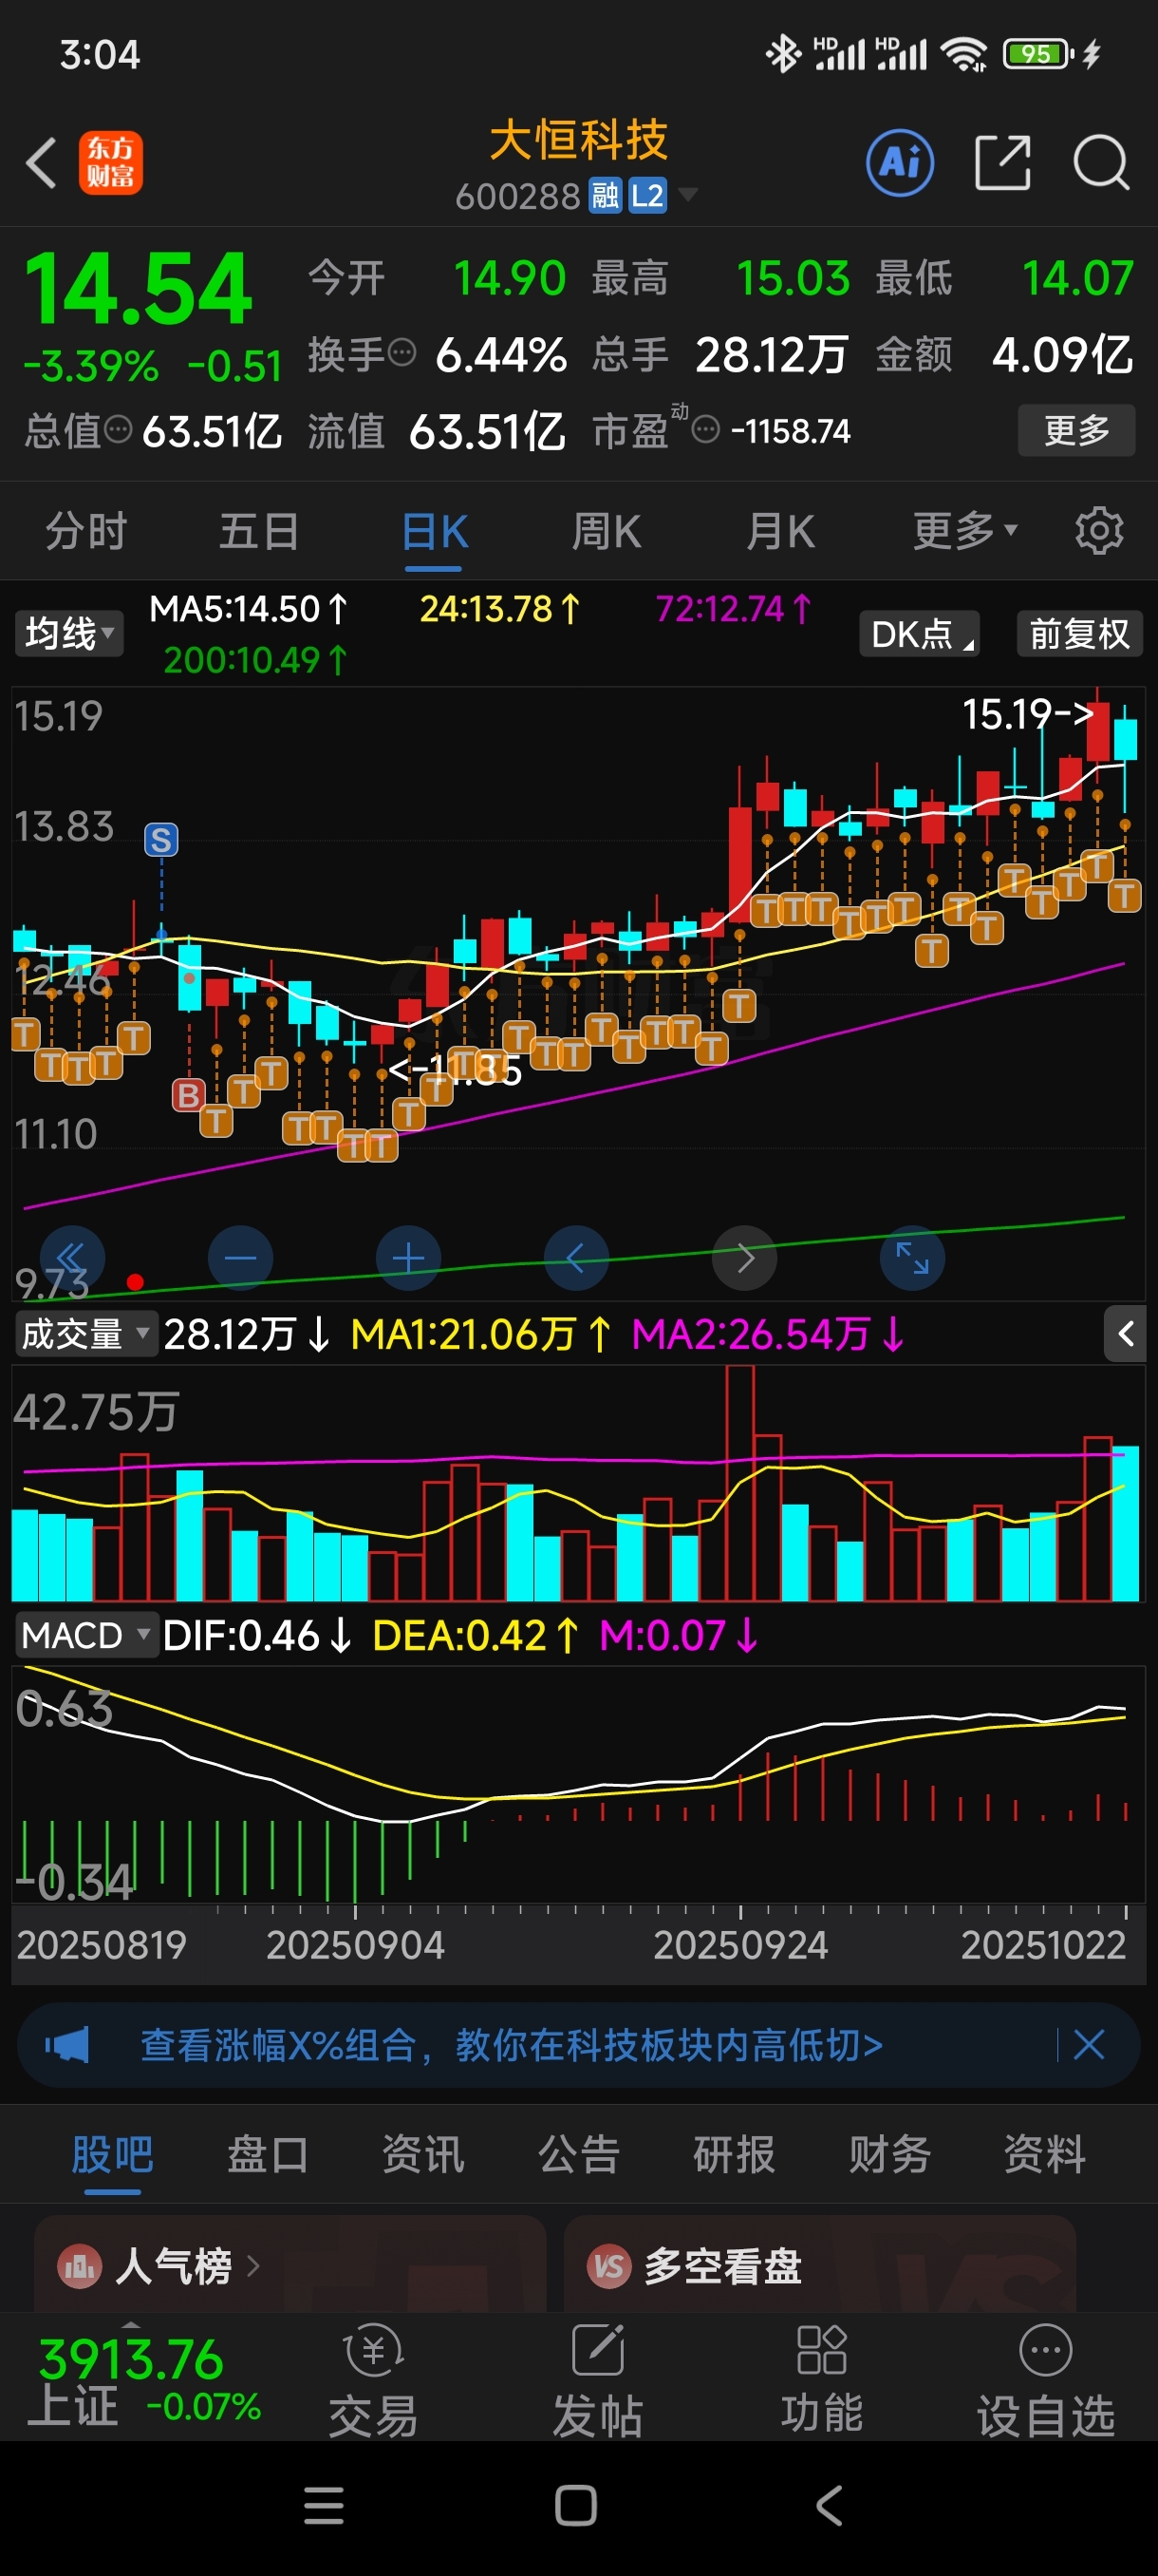Open 资料 company info tab
The width and height of the screenshot is (1158, 2576).
click(x=1045, y=2155)
